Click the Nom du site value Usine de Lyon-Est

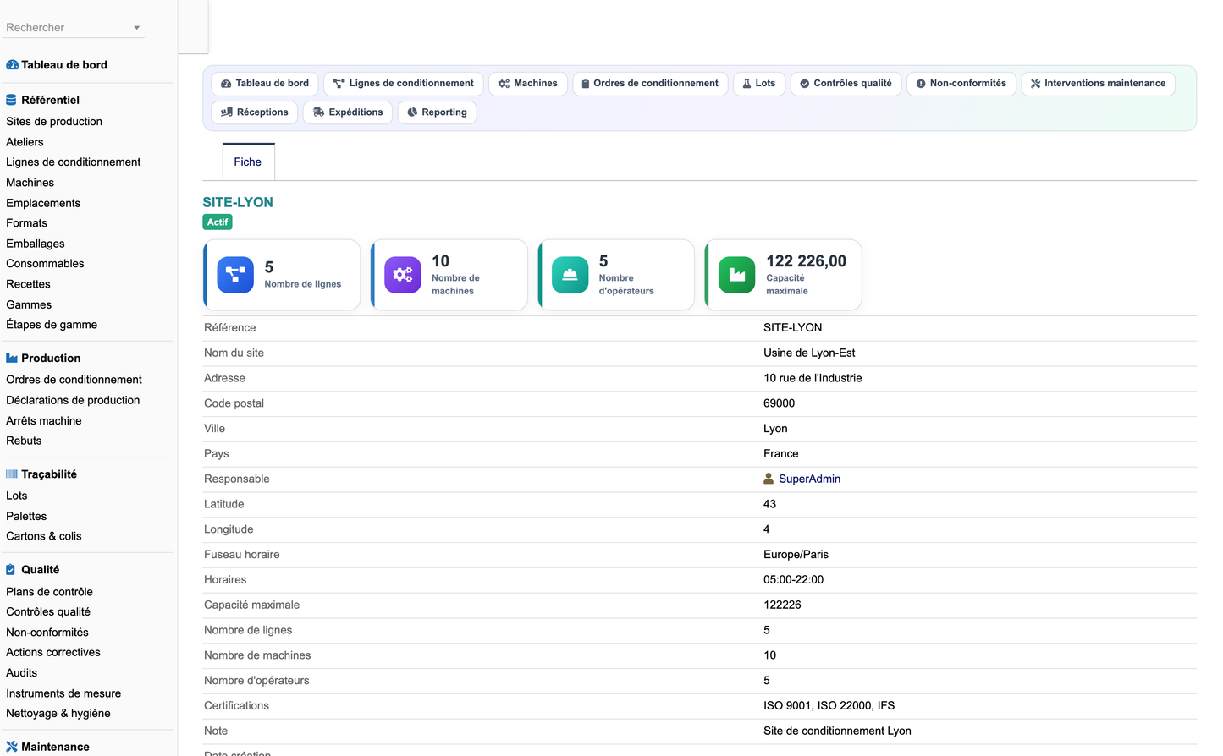[809, 353]
